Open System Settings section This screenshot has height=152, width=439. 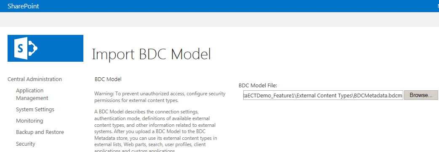35,109
